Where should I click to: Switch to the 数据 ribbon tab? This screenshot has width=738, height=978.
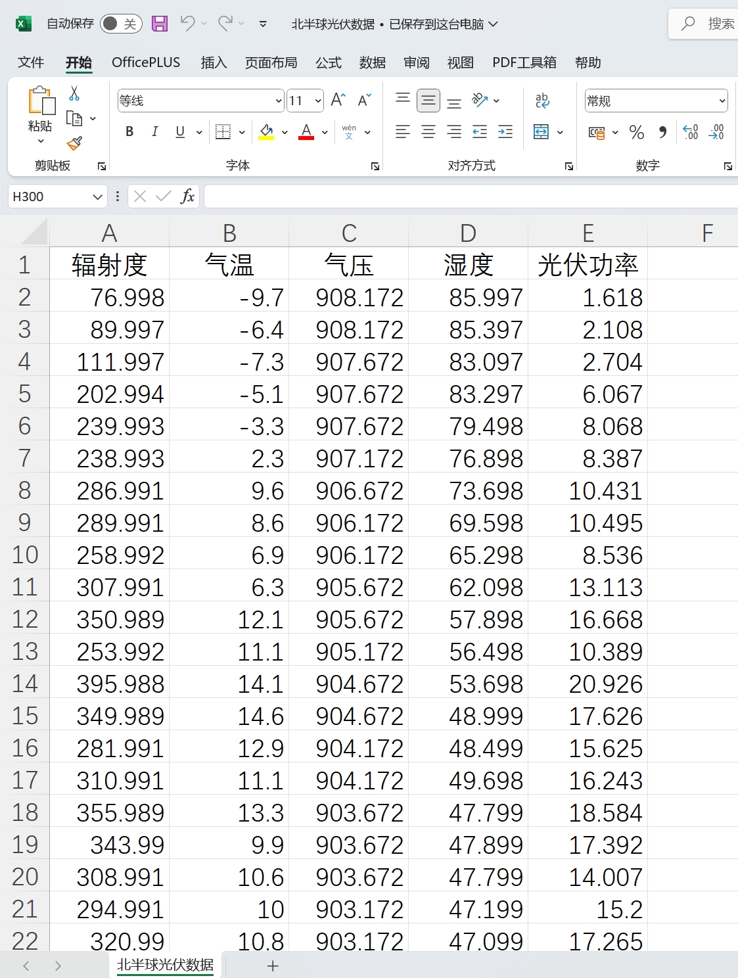(x=373, y=62)
